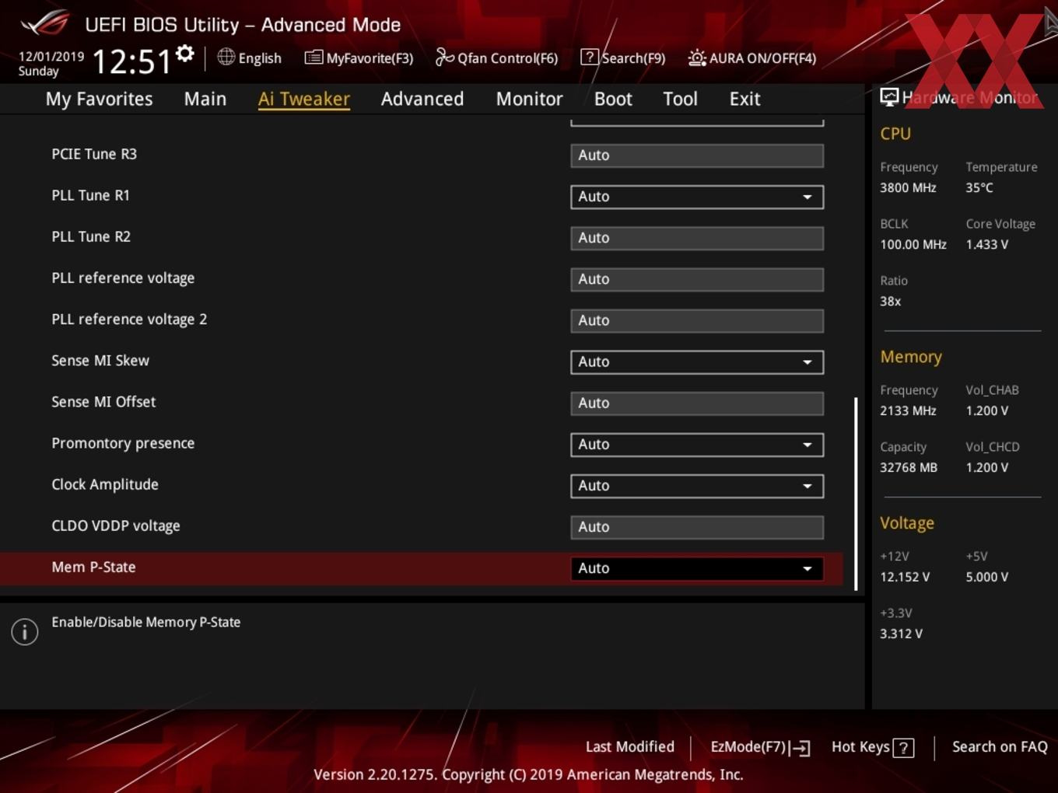This screenshot has height=793, width=1058.
Task: Open the Boot tab
Action: tap(613, 99)
